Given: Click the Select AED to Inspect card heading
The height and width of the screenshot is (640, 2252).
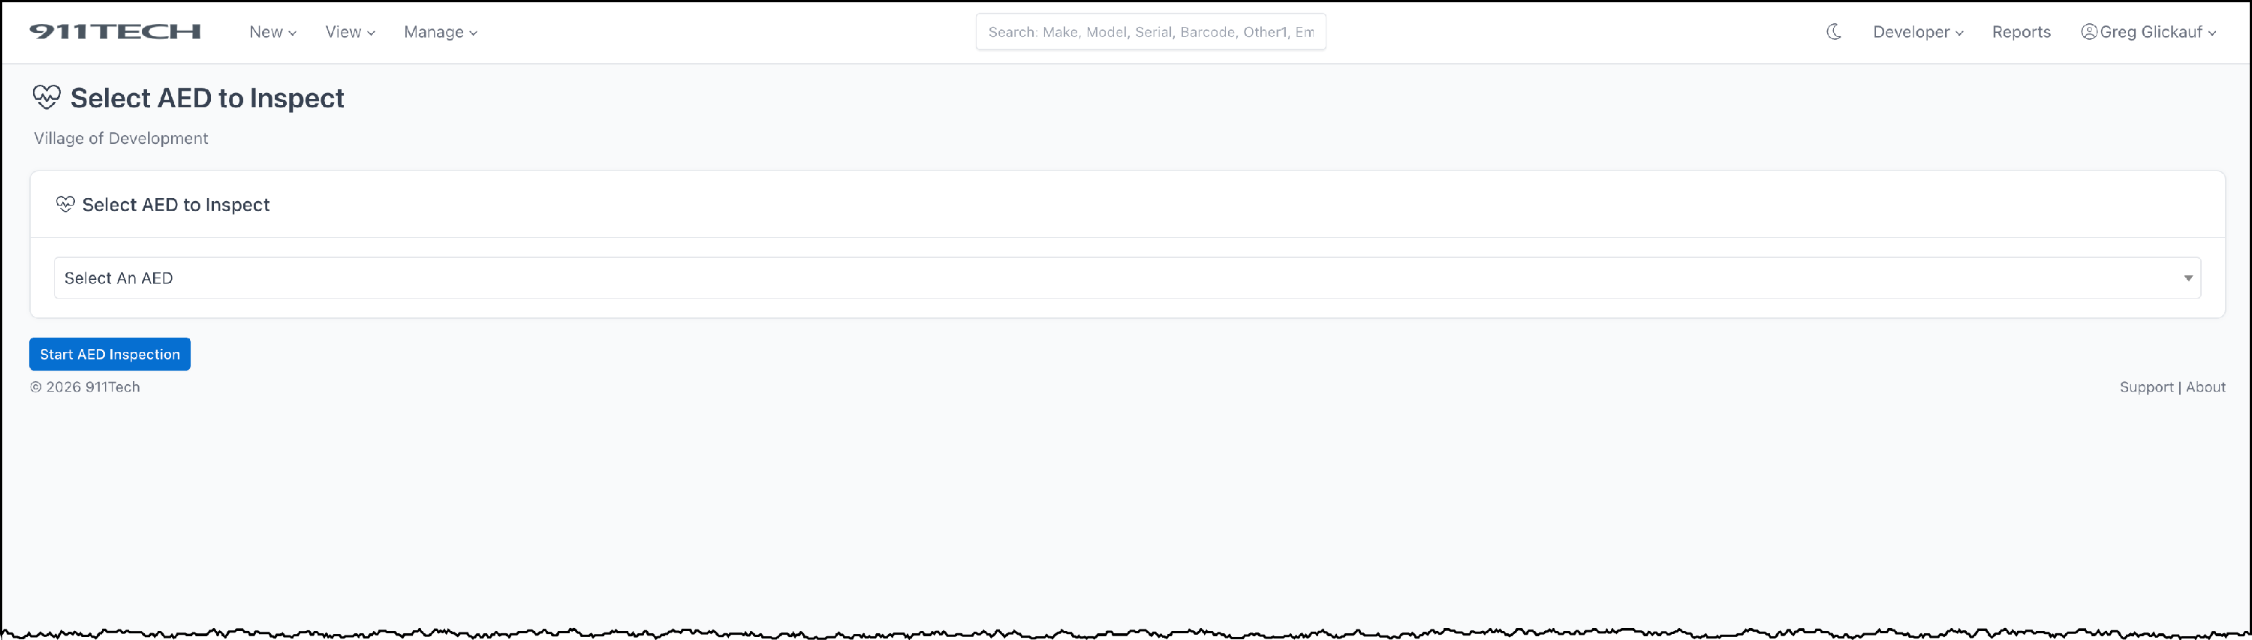Looking at the screenshot, I should click(176, 204).
